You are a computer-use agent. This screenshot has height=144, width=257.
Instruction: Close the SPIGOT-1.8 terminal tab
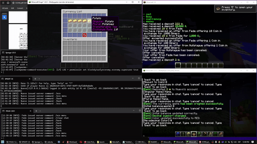[30, 79]
